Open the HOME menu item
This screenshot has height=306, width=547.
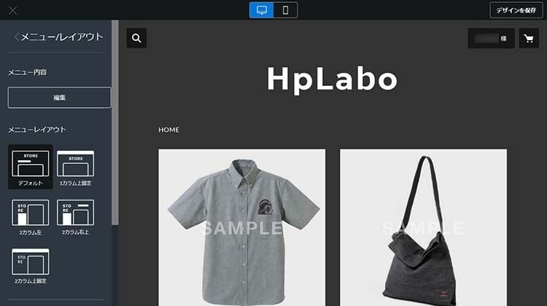pyautogui.click(x=169, y=130)
